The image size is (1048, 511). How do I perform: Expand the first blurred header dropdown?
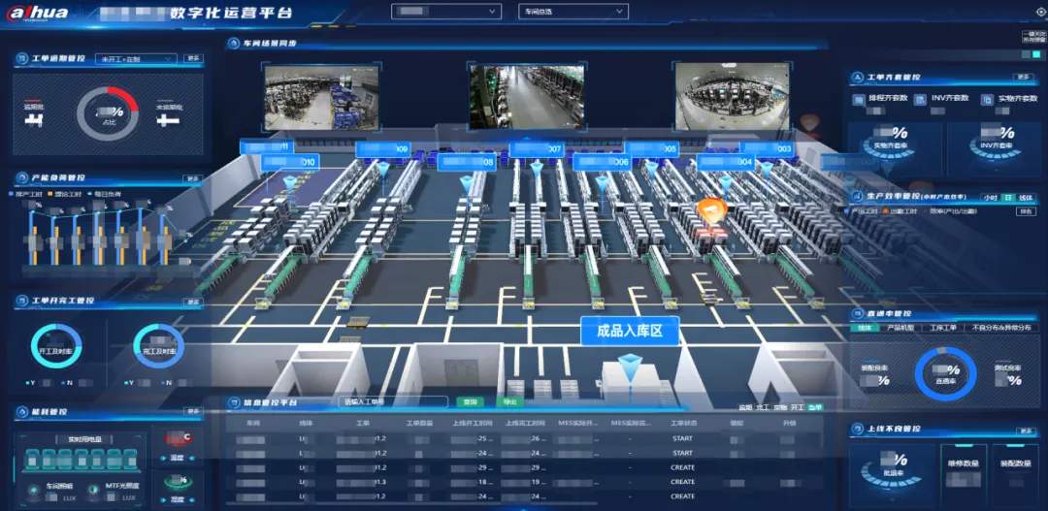pyautogui.click(x=445, y=12)
